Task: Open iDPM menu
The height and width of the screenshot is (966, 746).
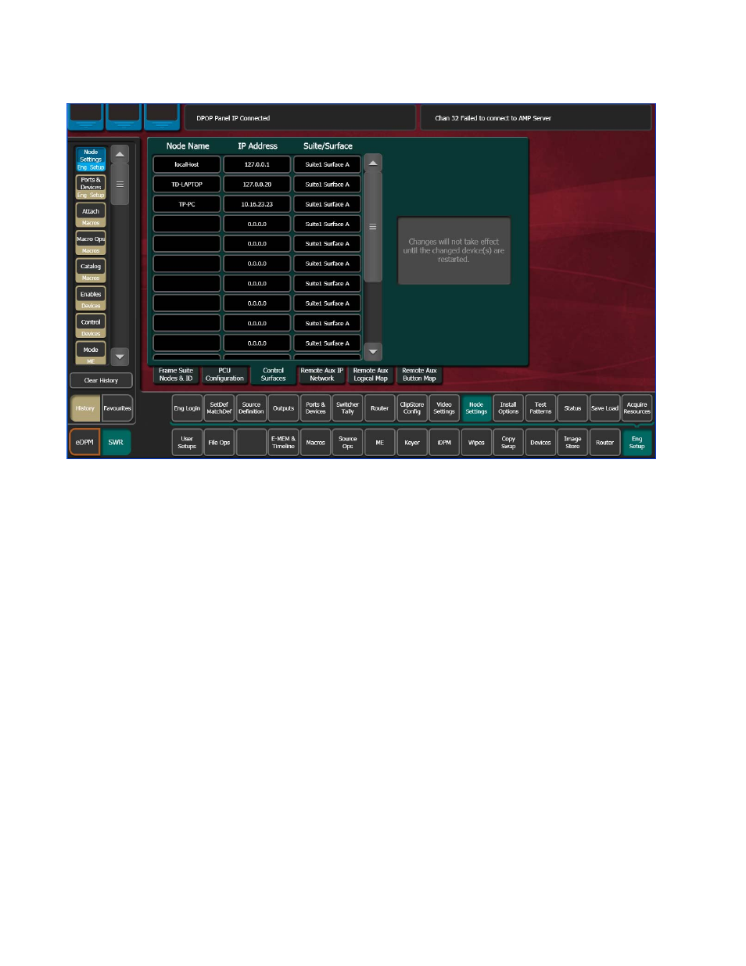Action: tap(444, 442)
